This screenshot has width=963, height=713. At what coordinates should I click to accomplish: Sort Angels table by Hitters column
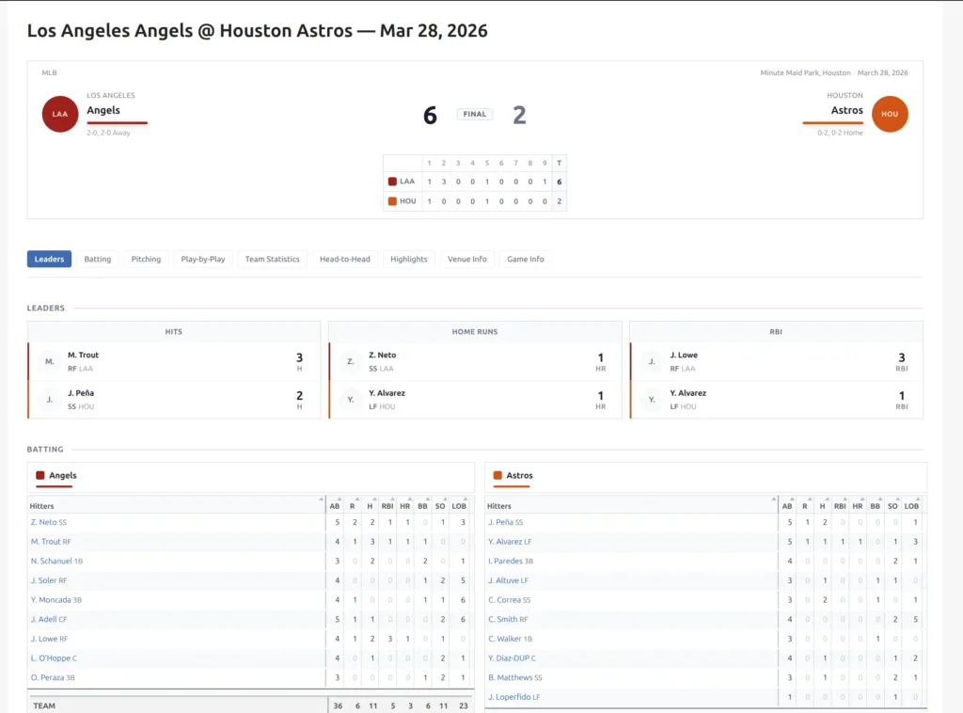177,506
